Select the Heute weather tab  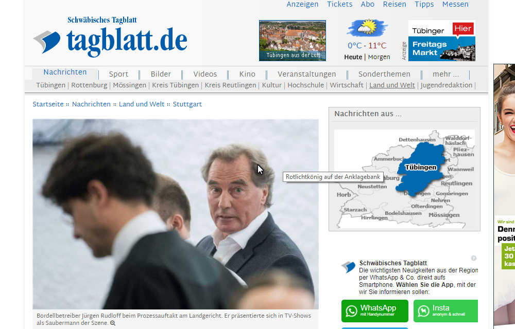353,57
